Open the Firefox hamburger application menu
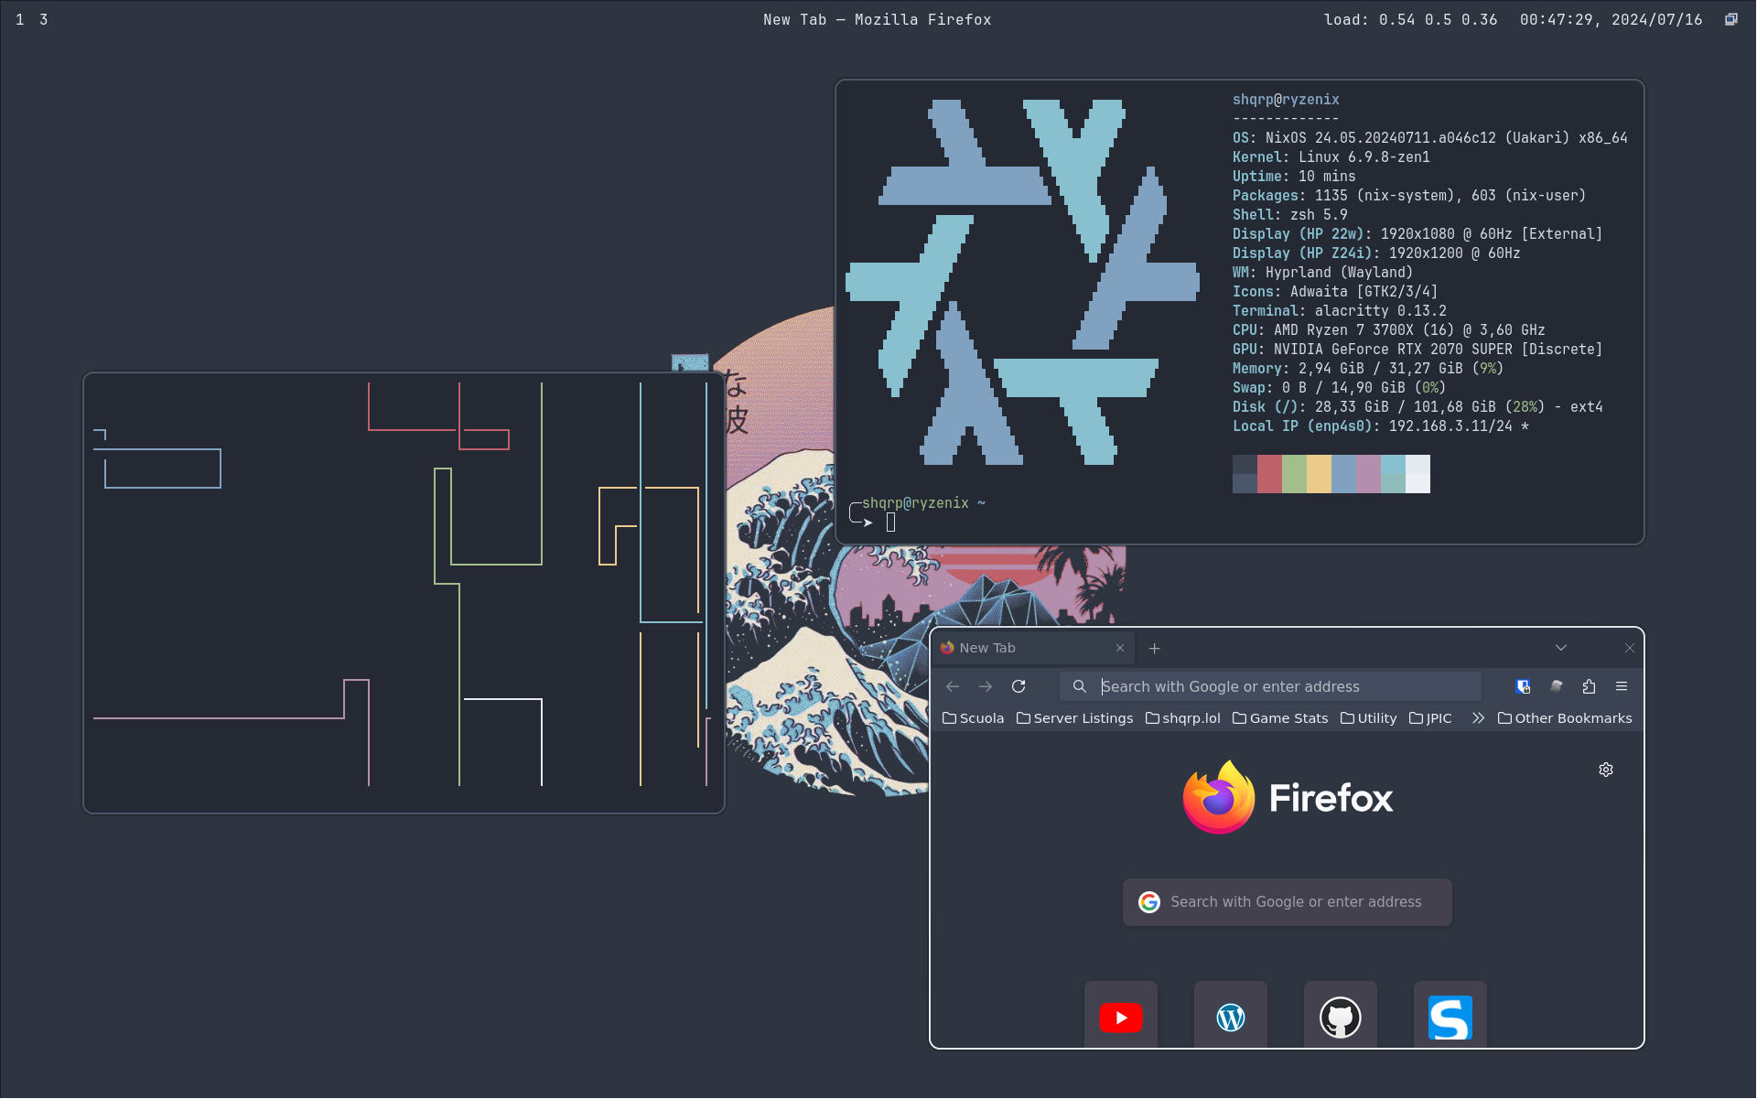Viewport: 1757px width, 1099px height. [1622, 686]
